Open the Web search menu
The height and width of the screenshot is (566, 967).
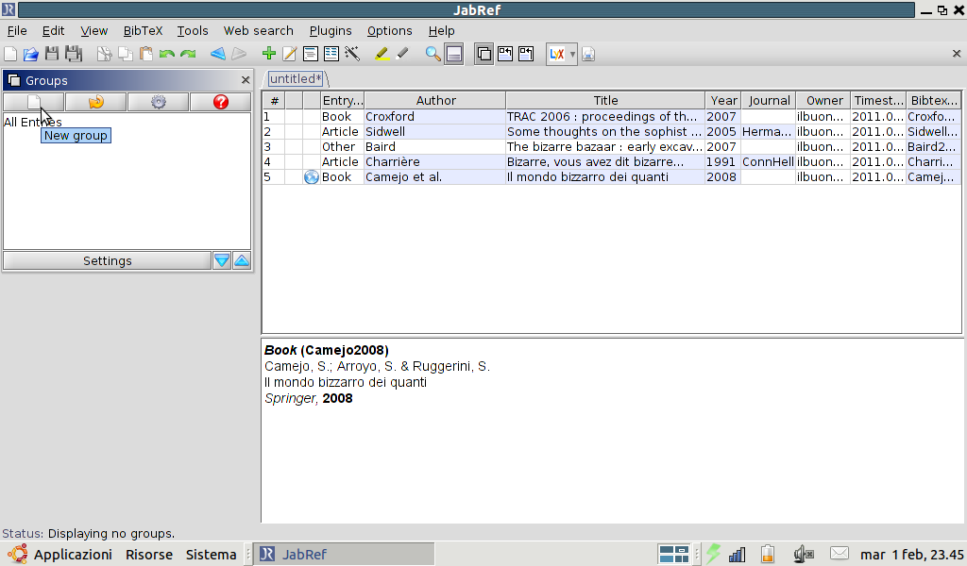tap(259, 31)
